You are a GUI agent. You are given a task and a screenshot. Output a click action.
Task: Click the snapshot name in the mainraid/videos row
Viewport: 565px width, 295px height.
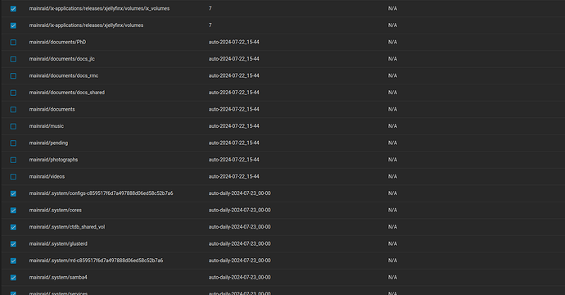coord(234,176)
